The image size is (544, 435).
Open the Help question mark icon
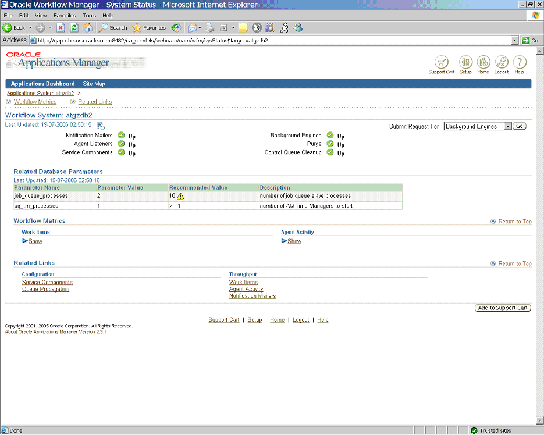[520, 62]
